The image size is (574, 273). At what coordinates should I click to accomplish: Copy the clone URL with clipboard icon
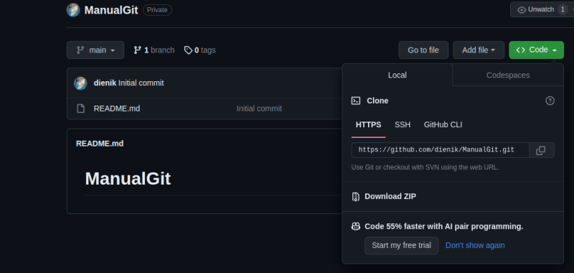pyautogui.click(x=541, y=150)
